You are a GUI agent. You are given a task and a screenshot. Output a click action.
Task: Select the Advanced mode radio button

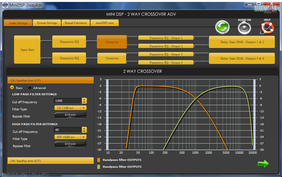29,88
